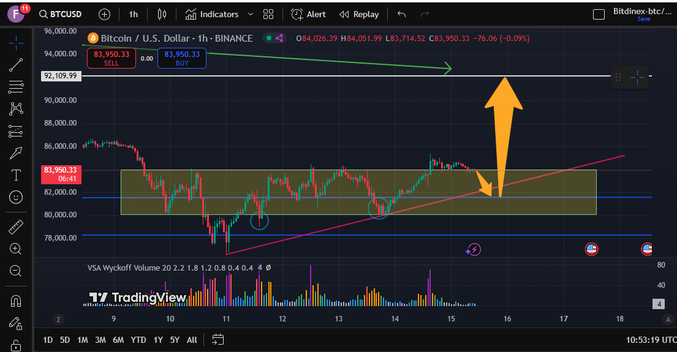
Task: Click the blue BUY 83,950.33 button
Action: pyautogui.click(x=182, y=58)
